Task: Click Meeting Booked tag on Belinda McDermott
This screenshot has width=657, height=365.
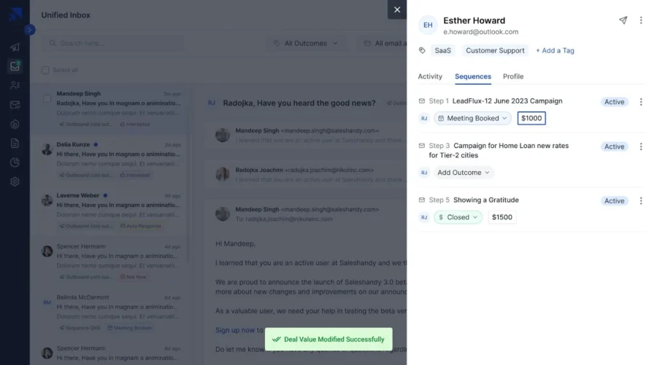Action: click(129, 328)
